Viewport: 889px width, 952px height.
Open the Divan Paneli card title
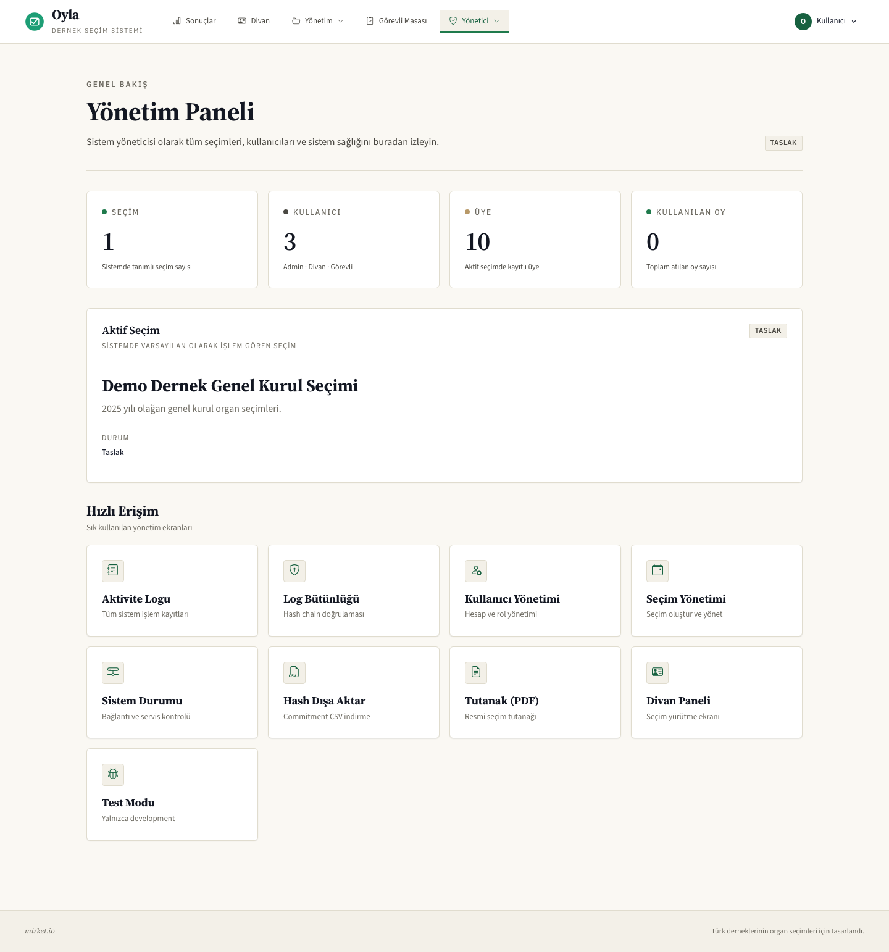click(x=678, y=701)
